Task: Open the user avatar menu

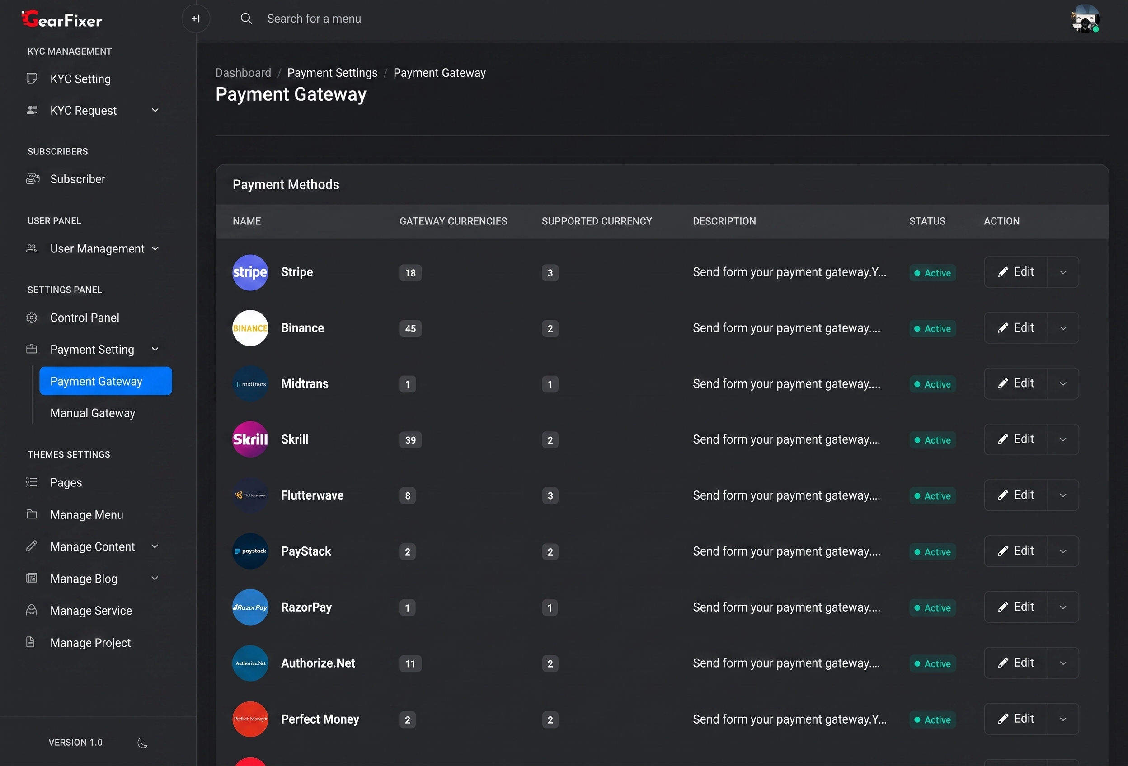Action: 1085,19
